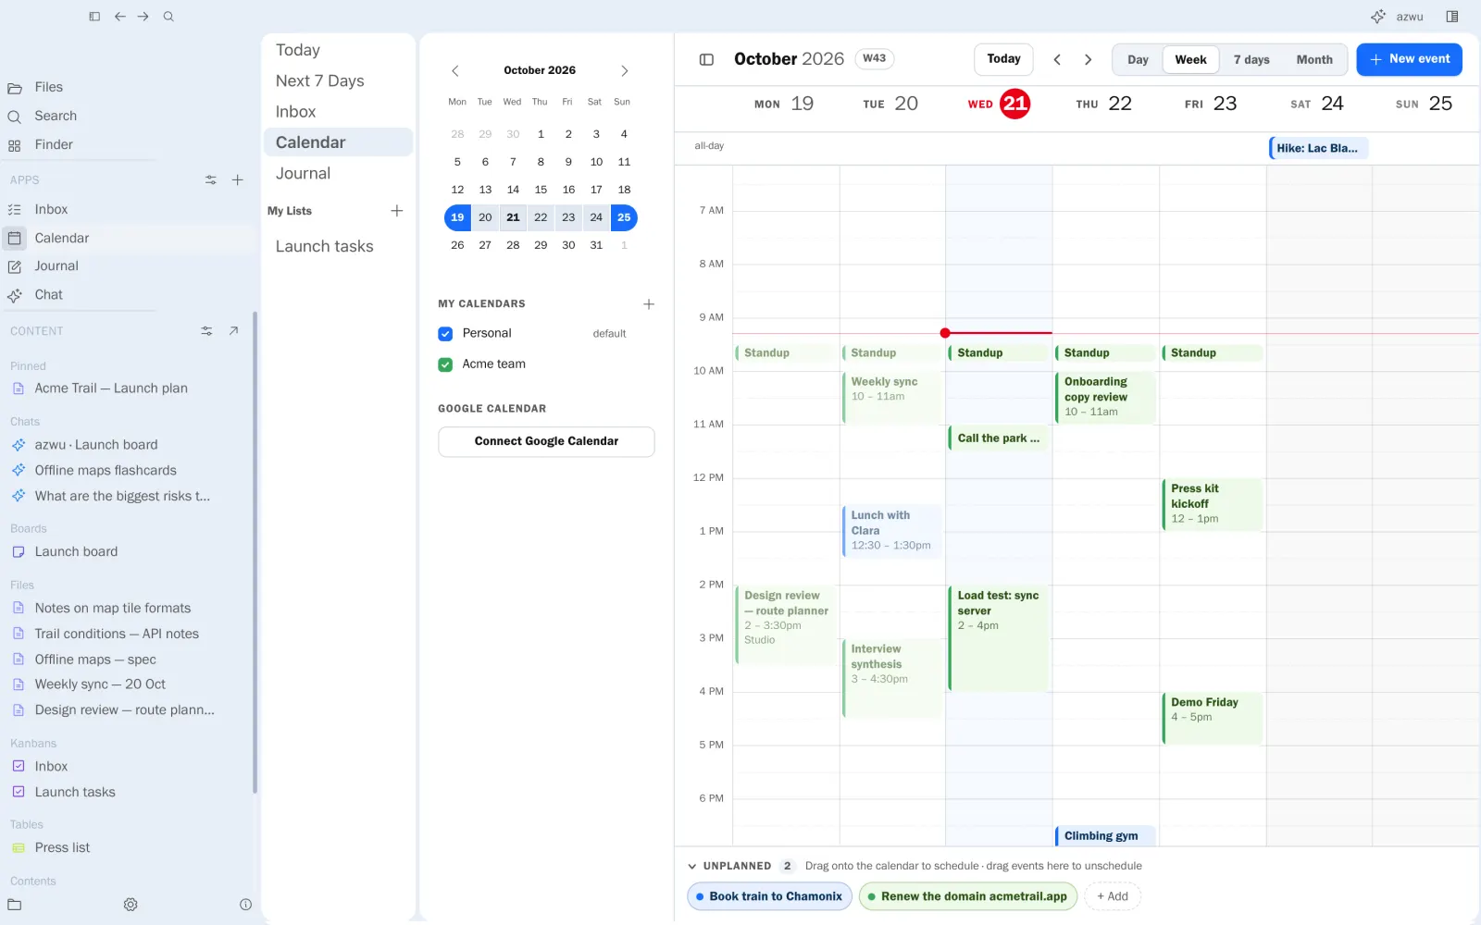The width and height of the screenshot is (1481, 925).
Task: Click + Add in the Unplanned row
Action: (x=1113, y=896)
